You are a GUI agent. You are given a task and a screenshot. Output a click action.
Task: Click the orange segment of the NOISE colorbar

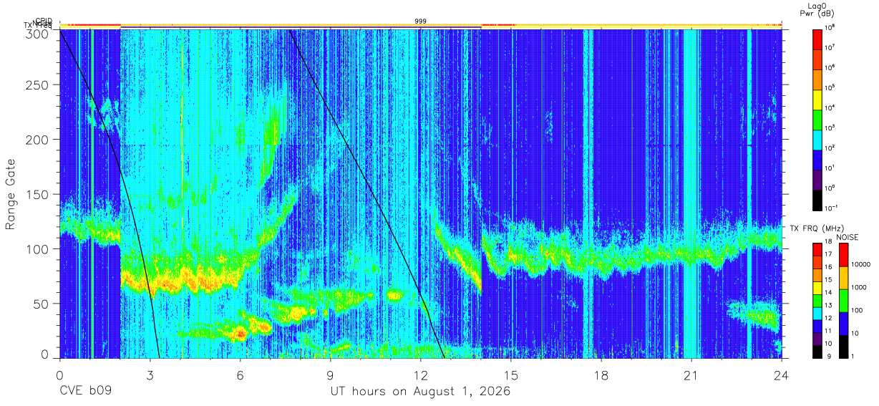pyautogui.click(x=844, y=277)
